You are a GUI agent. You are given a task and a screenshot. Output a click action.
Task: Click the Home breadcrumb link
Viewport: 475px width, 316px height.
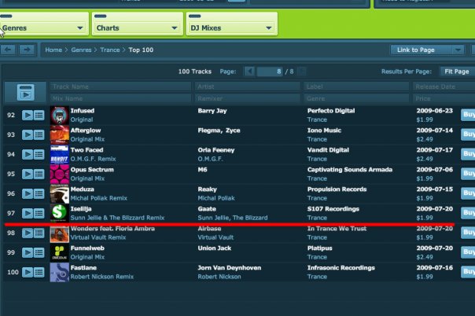click(x=53, y=50)
